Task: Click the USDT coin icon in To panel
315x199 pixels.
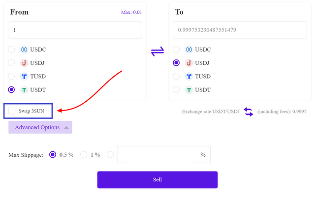Action: (189, 90)
